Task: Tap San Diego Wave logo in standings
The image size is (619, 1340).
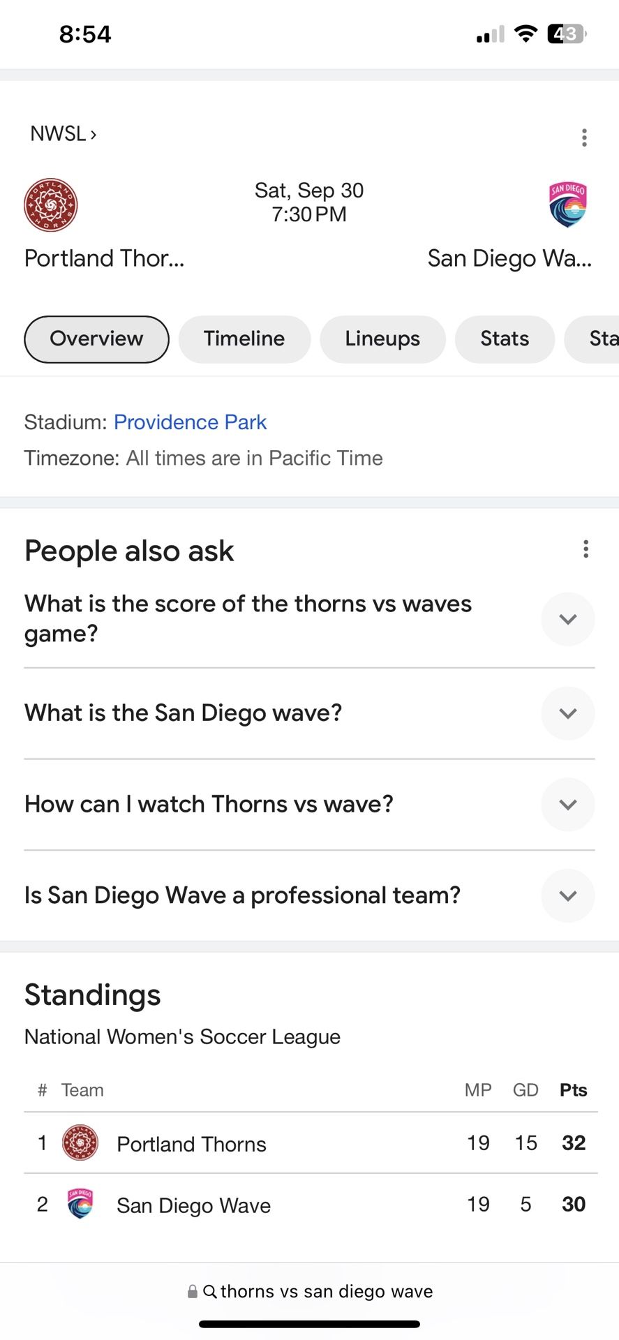Action: 80,1204
